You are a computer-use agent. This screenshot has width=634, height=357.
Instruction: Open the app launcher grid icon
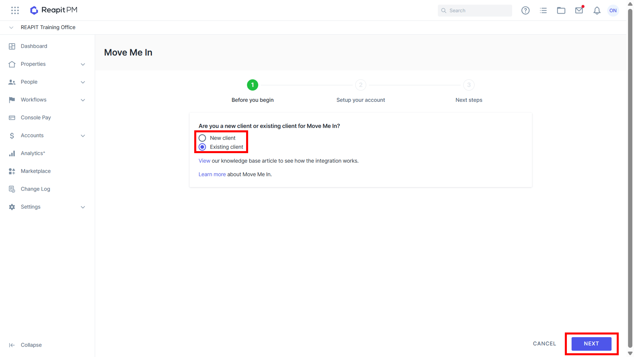pyautogui.click(x=15, y=10)
